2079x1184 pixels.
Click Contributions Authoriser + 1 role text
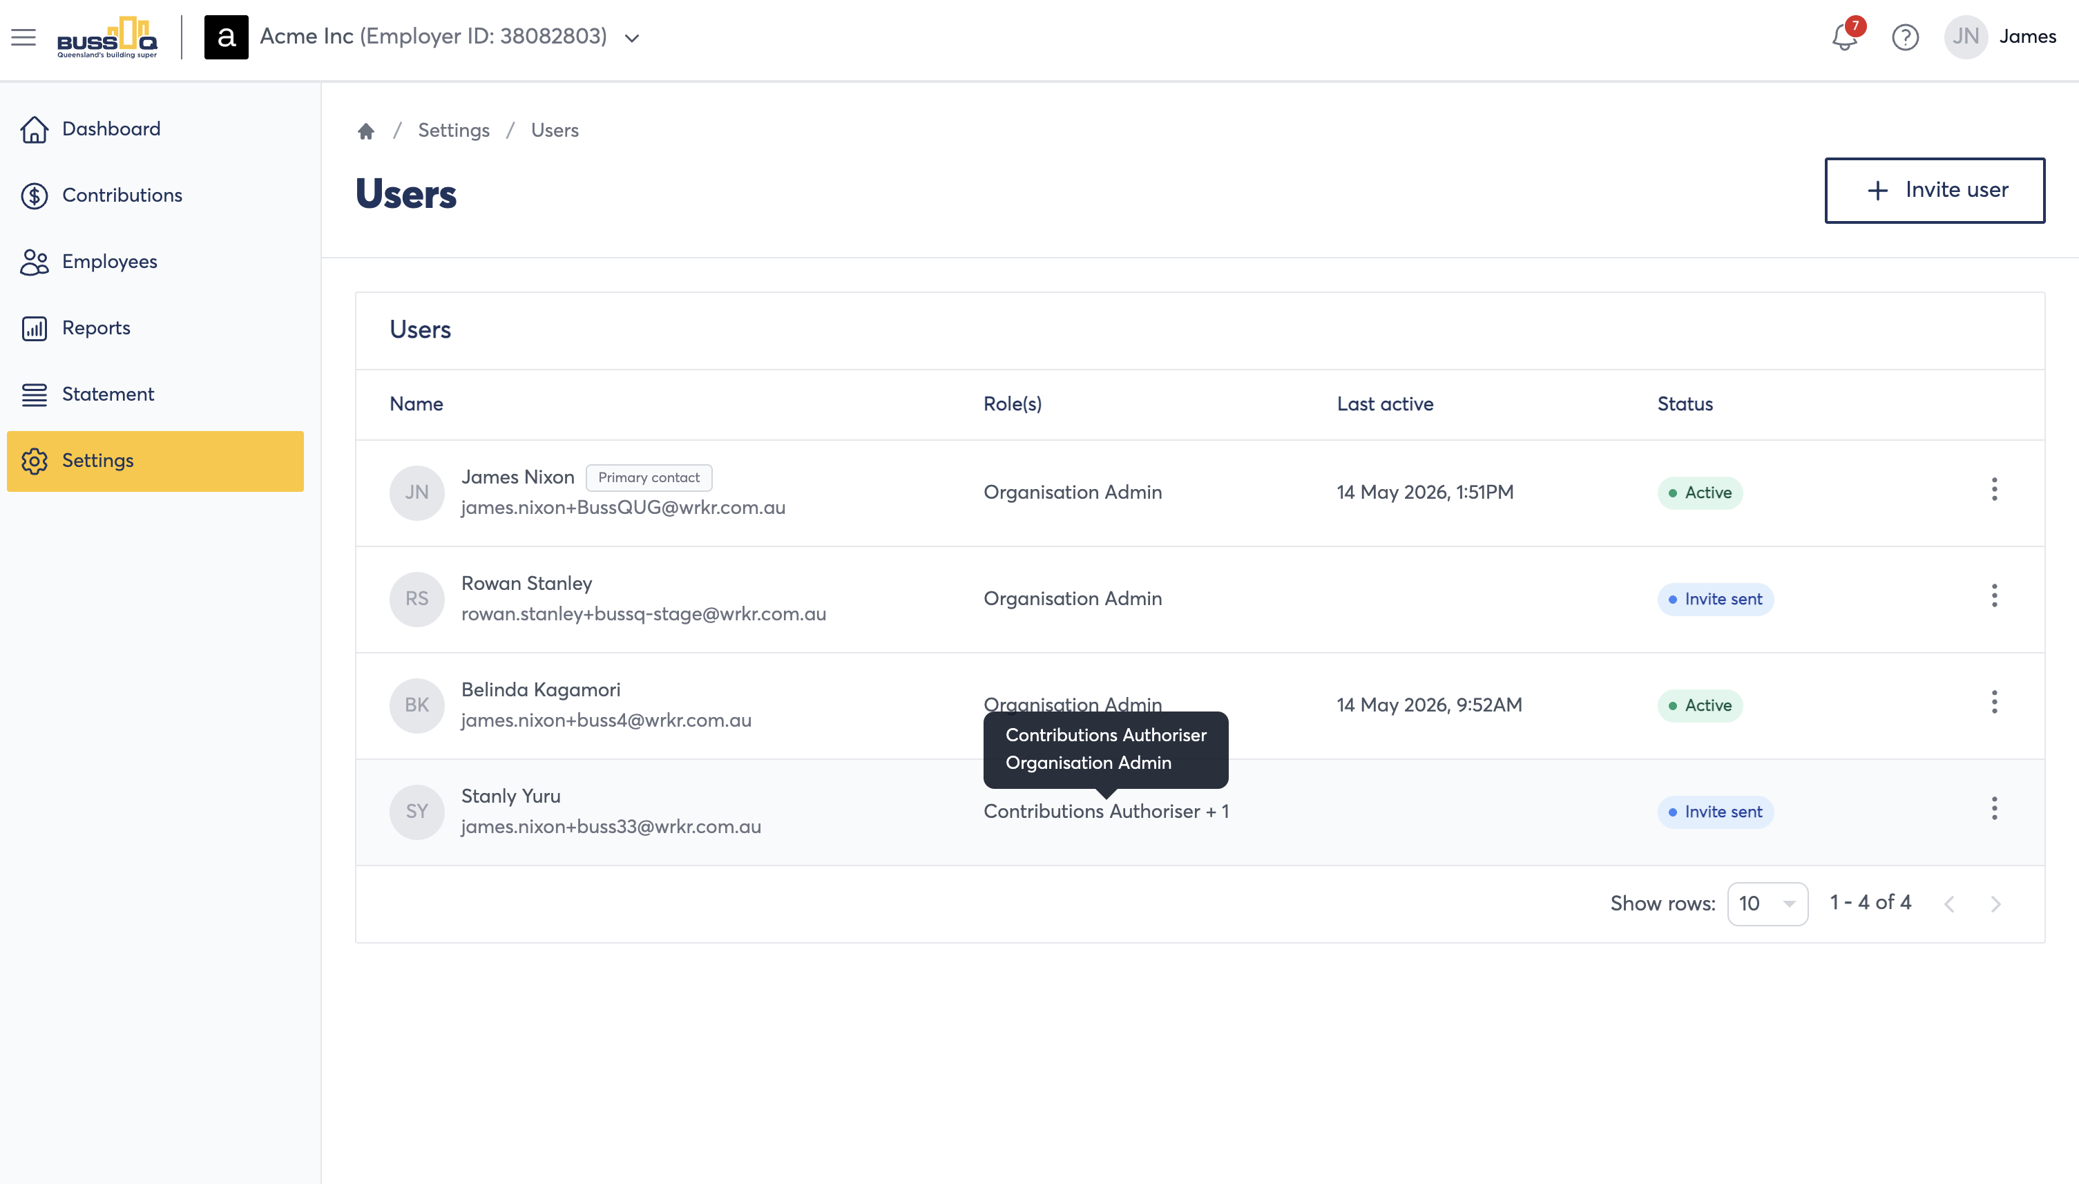click(1106, 812)
